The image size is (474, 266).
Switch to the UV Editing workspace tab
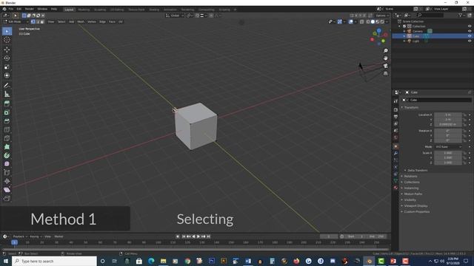[117, 10]
